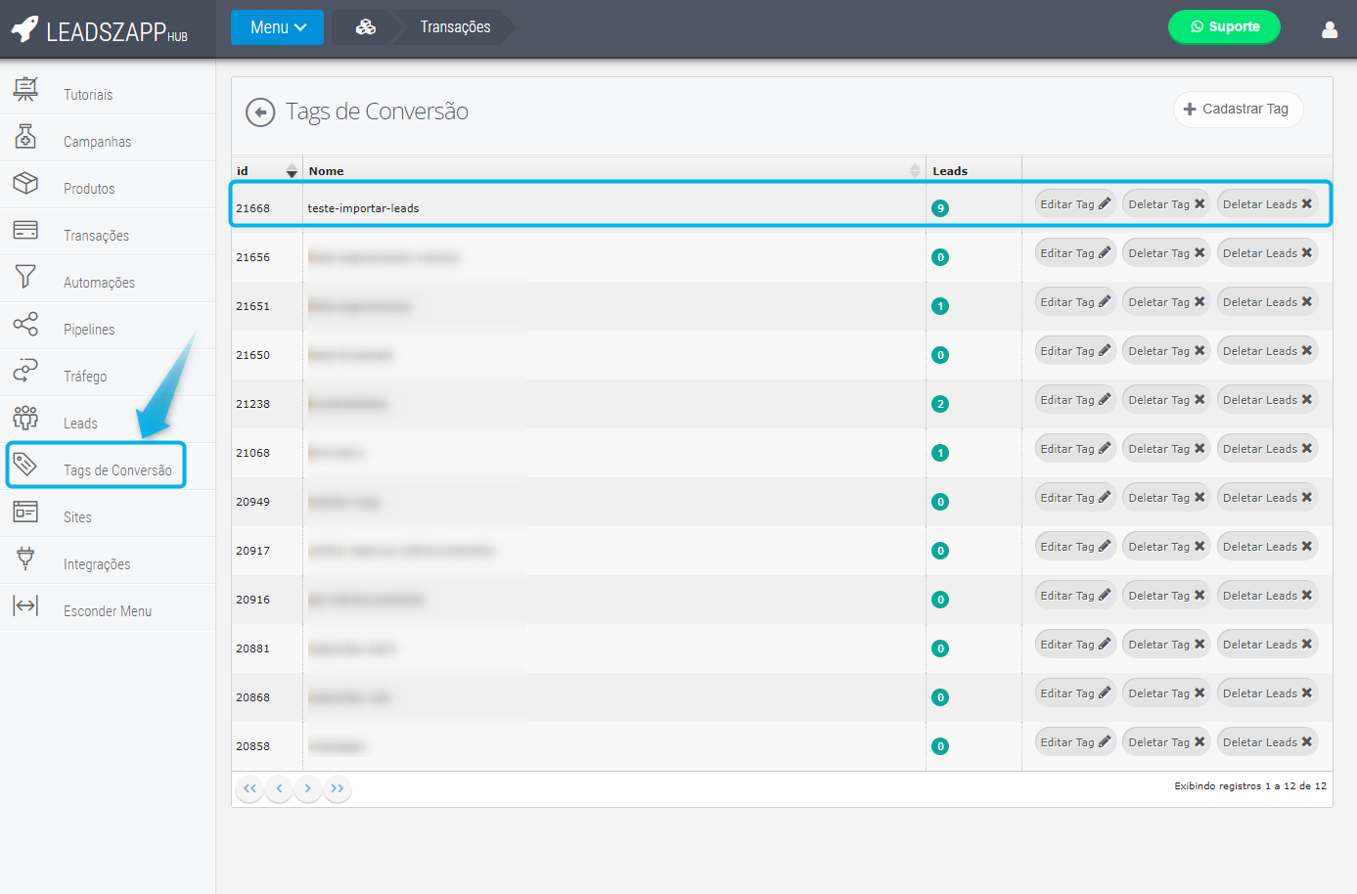Go to the last page of results

click(x=338, y=788)
